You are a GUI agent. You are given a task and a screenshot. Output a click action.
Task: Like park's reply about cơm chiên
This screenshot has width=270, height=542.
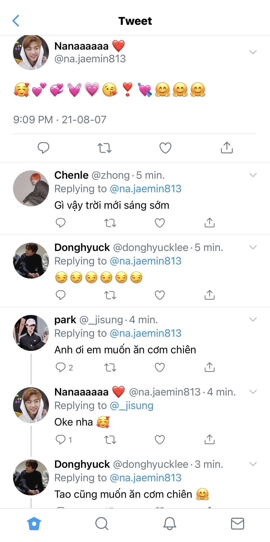pyautogui.click(x=160, y=367)
